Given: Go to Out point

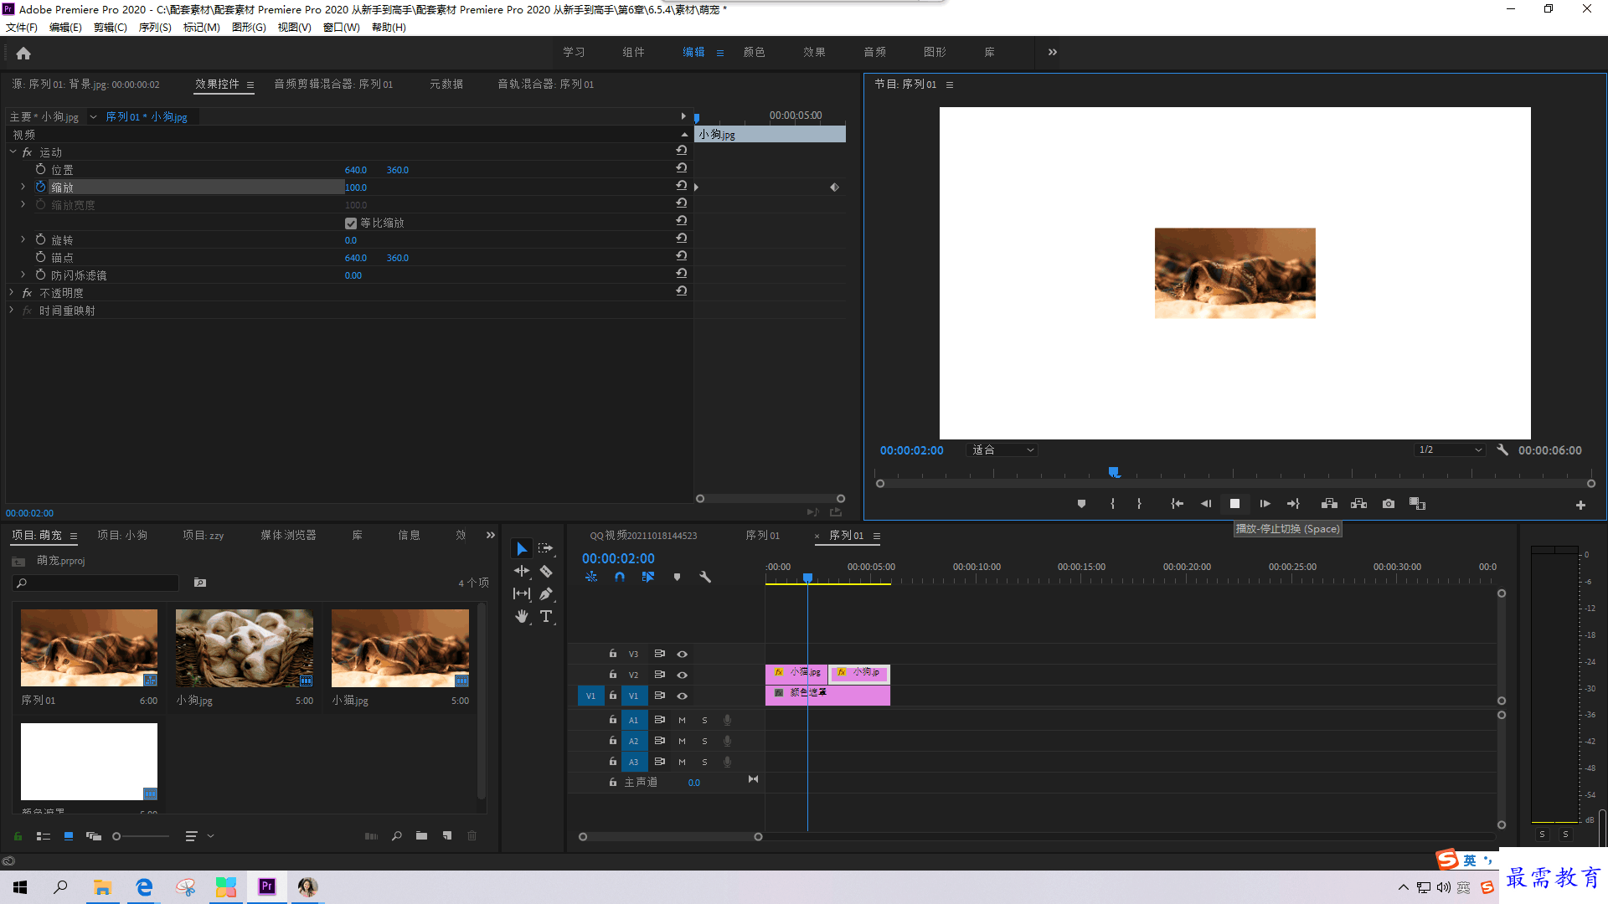Looking at the screenshot, I should [x=1293, y=504].
